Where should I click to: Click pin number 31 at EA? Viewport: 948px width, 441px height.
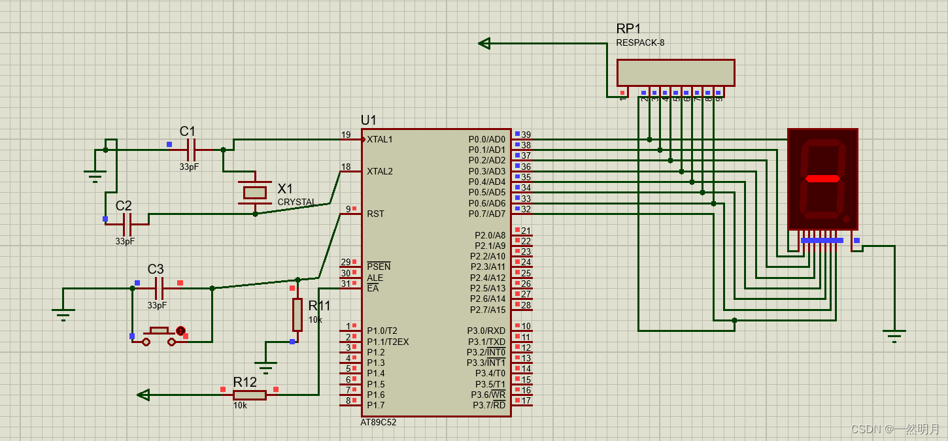(346, 284)
